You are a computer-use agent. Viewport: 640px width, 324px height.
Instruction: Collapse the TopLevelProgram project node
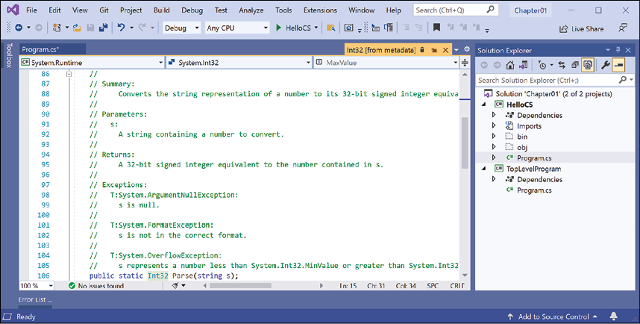coord(485,169)
